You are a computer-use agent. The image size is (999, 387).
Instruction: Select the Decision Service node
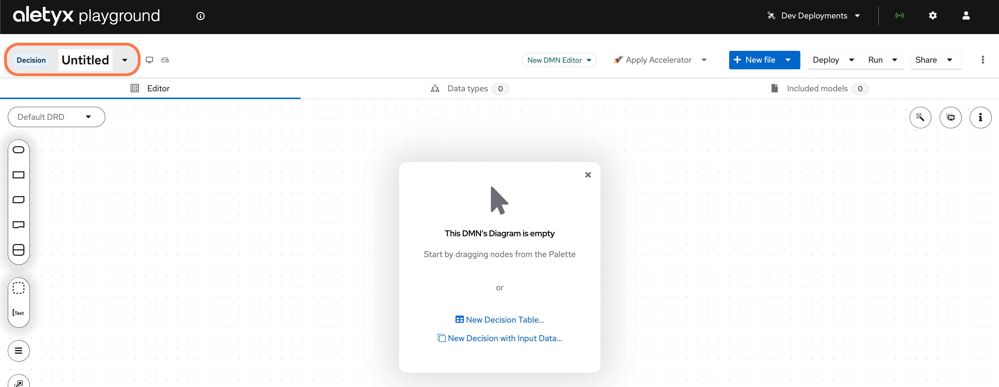coord(19,250)
